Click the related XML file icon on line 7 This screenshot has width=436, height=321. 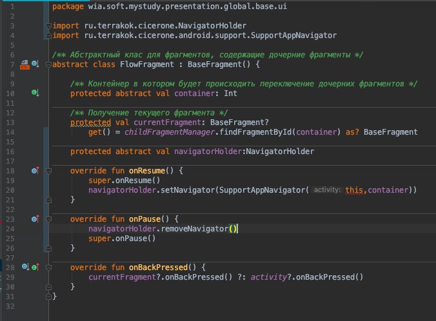coord(25,64)
